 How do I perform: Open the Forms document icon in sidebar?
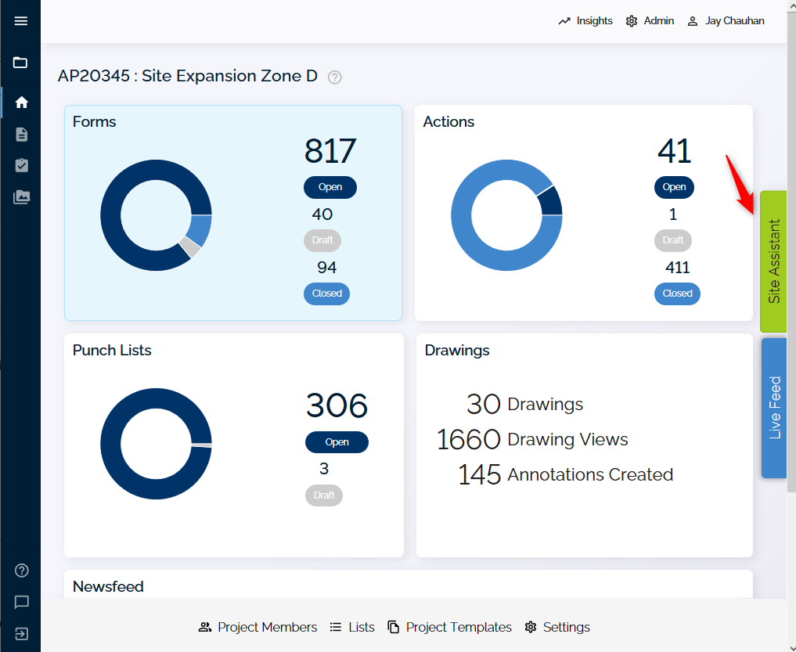(21, 135)
